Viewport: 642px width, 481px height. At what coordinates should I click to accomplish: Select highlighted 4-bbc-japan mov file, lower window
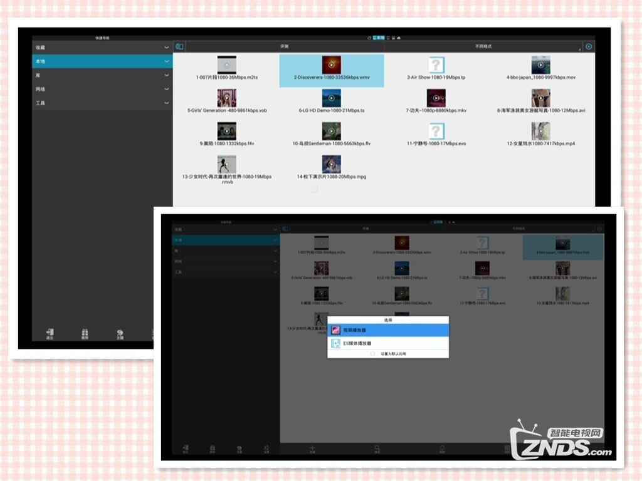563,247
